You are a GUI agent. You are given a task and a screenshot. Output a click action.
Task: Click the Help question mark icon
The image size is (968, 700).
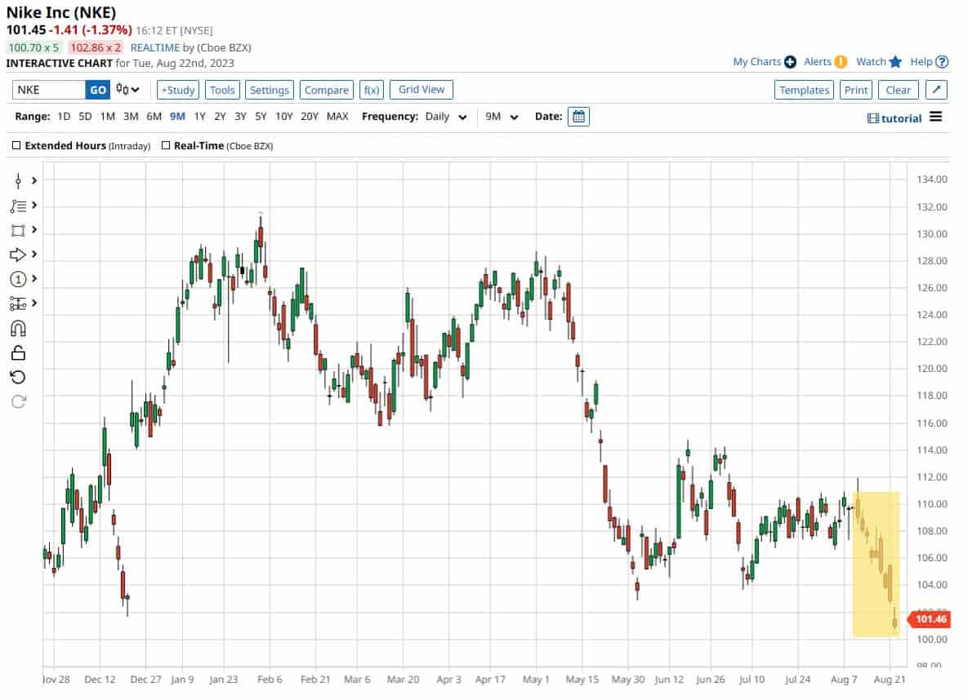942,62
